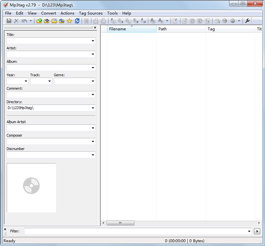Click the Export icon in toolbar

click(185, 21)
